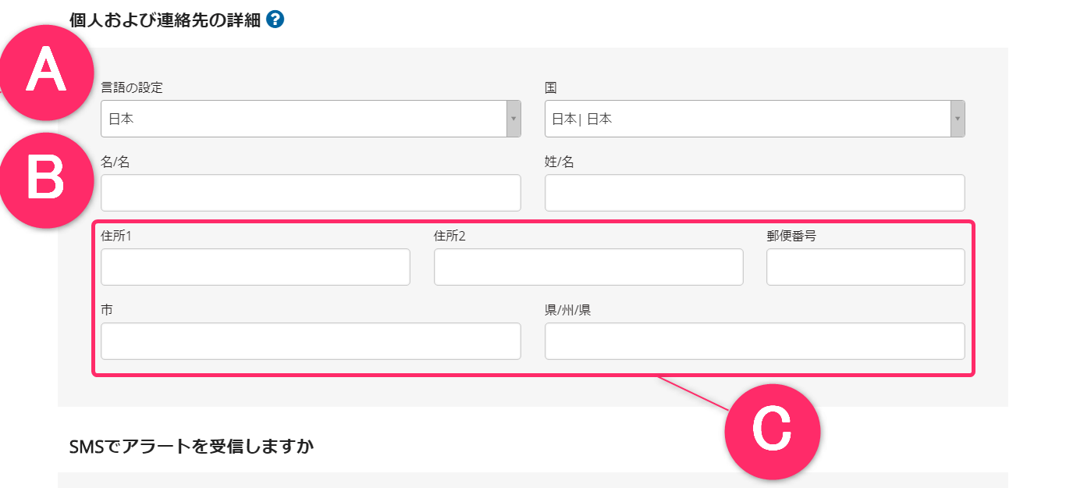Click the arrow button of the 国 combo box
The height and width of the screenshot is (488, 1066).
[x=958, y=119]
